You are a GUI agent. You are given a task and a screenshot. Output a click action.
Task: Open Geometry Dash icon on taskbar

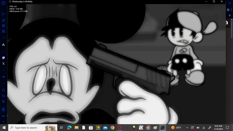(98, 128)
